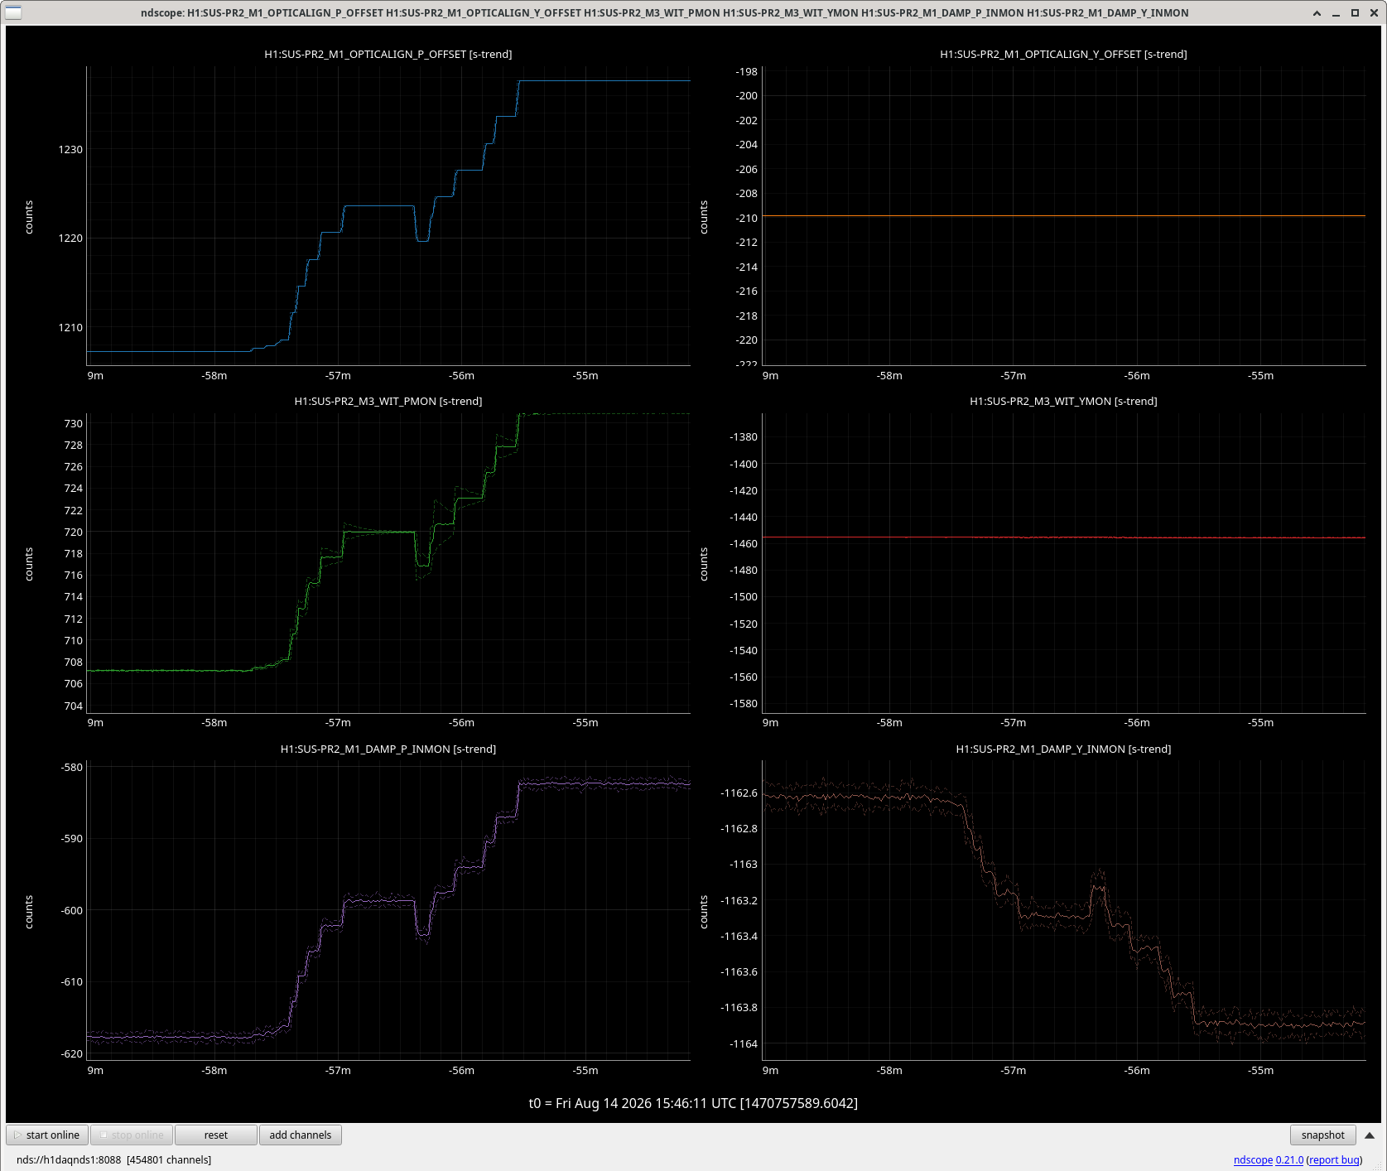Click the -57m time tick under the DAMP_Y_INMON plot
The image size is (1387, 1171).
tap(1014, 1070)
